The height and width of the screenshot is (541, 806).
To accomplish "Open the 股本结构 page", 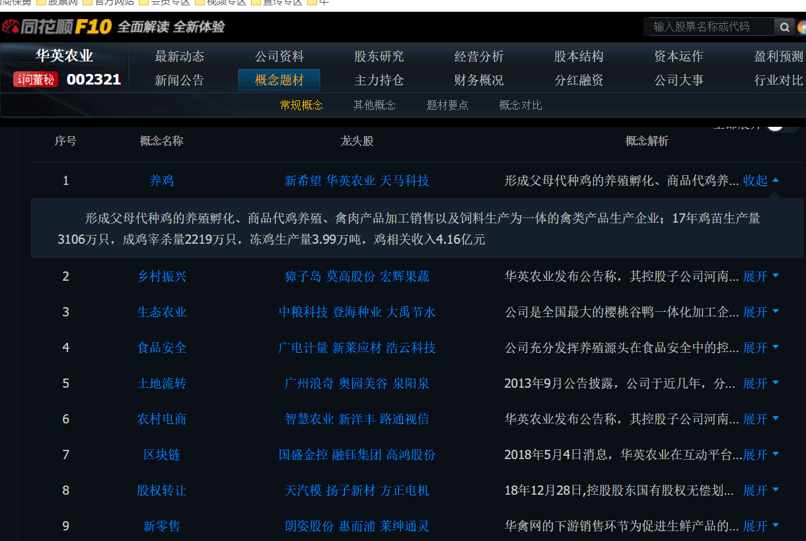I will (x=579, y=57).
